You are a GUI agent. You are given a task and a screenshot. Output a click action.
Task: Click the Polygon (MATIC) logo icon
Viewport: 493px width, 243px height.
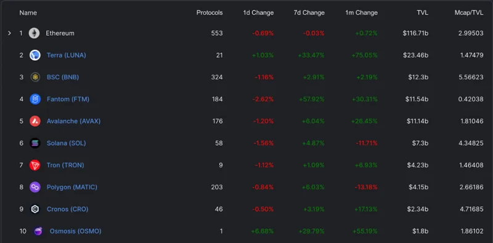pyautogui.click(x=35, y=187)
